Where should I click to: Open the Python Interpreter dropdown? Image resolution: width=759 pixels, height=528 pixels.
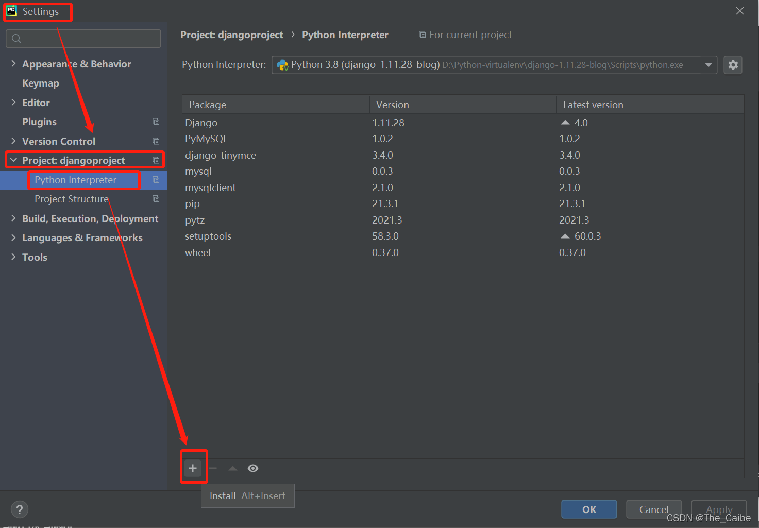[x=494, y=65]
